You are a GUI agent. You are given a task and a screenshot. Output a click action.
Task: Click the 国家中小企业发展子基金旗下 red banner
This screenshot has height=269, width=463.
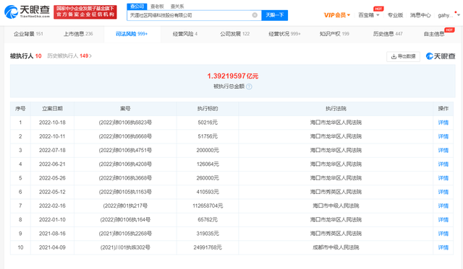(85, 12)
